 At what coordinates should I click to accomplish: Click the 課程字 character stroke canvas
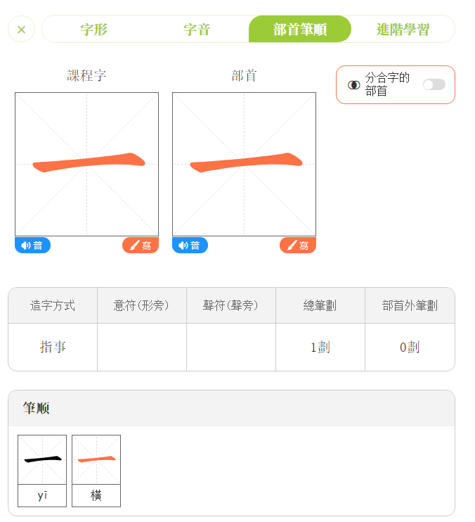pyautogui.click(x=86, y=164)
